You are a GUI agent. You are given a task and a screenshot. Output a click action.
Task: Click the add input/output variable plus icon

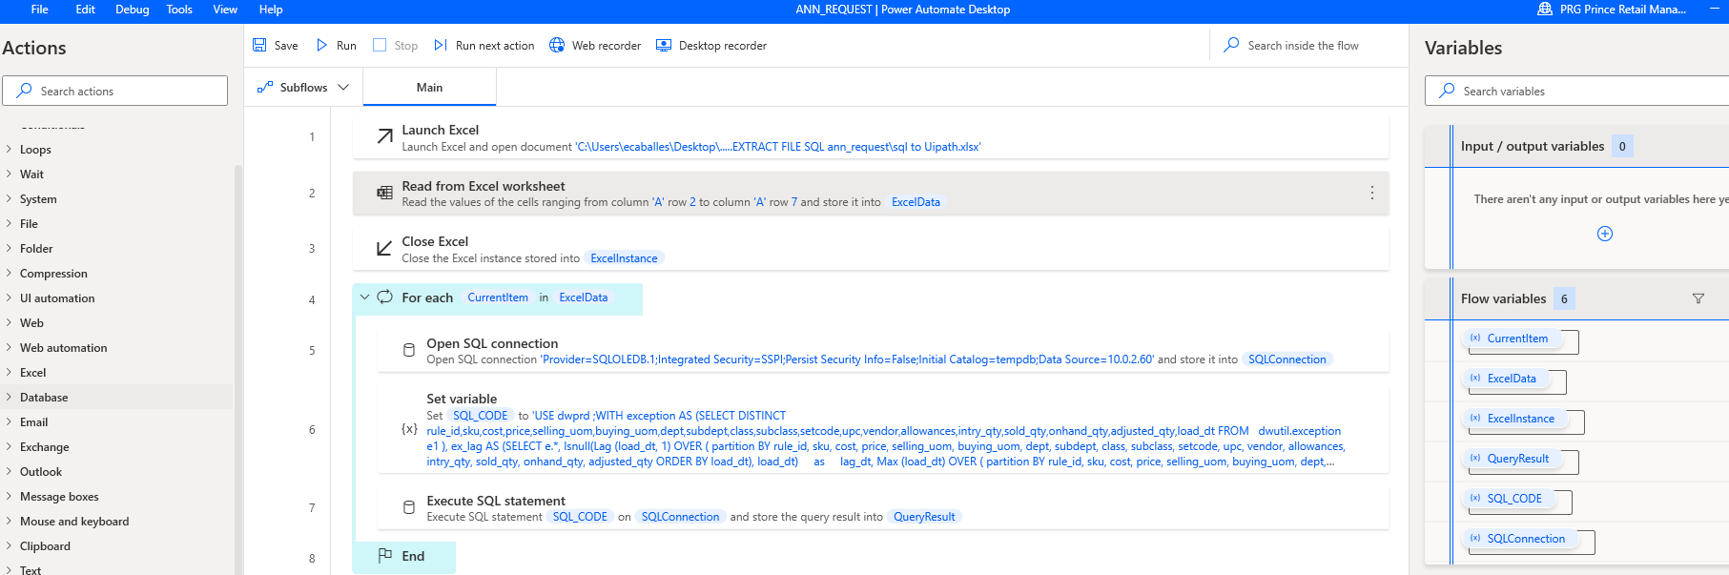[1605, 234]
